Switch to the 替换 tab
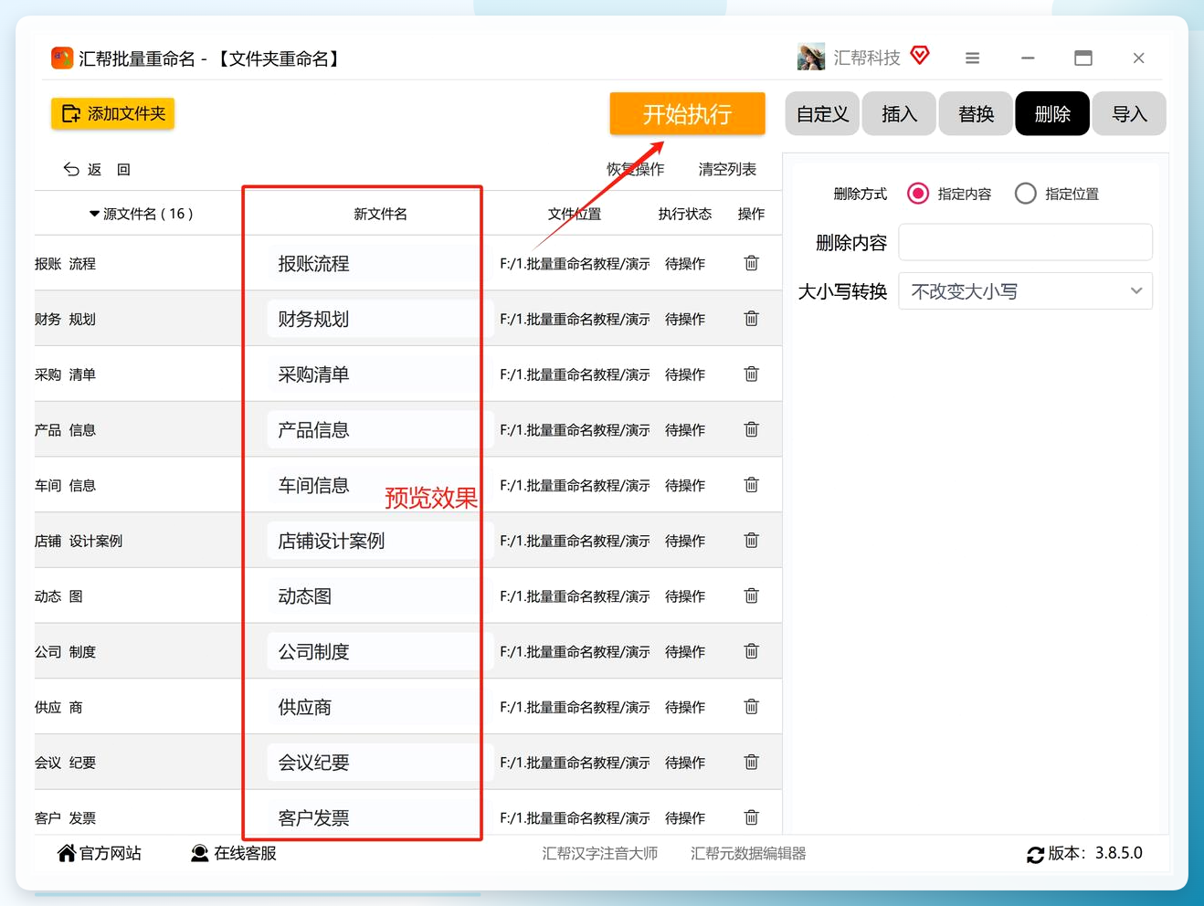1204x906 pixels. click(976, 114)
